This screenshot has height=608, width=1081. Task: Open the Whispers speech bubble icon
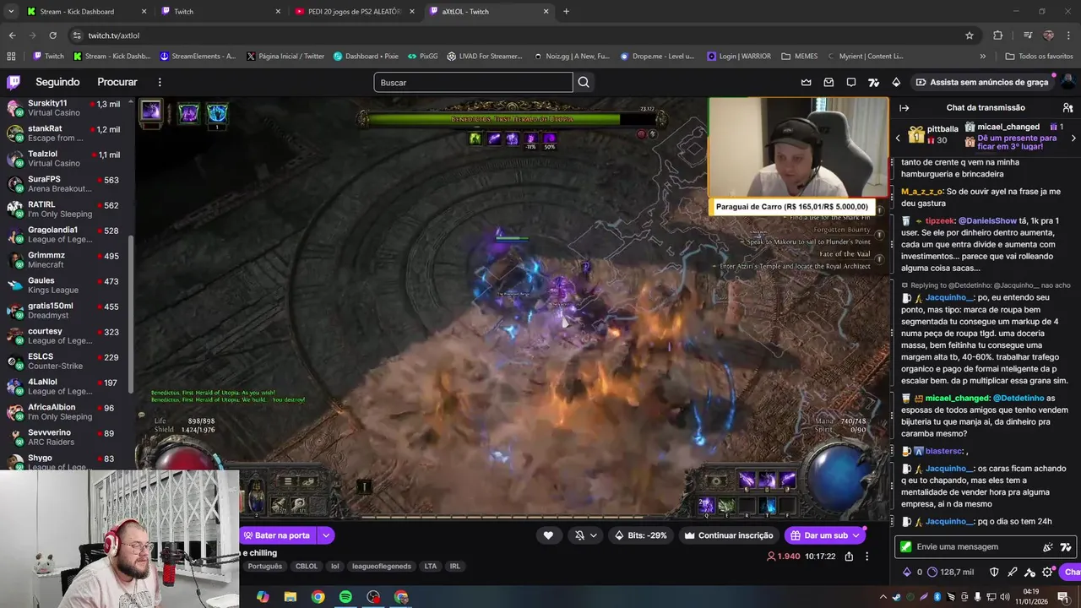[x=851, y=82]
